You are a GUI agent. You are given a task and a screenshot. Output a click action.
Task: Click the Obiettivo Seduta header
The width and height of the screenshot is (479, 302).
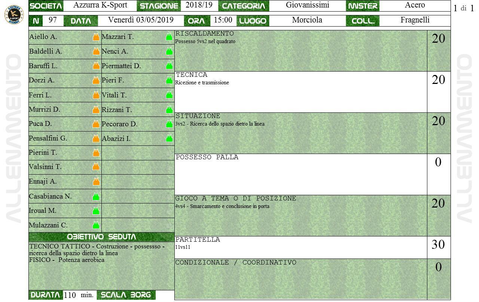[x=101, y=237]
